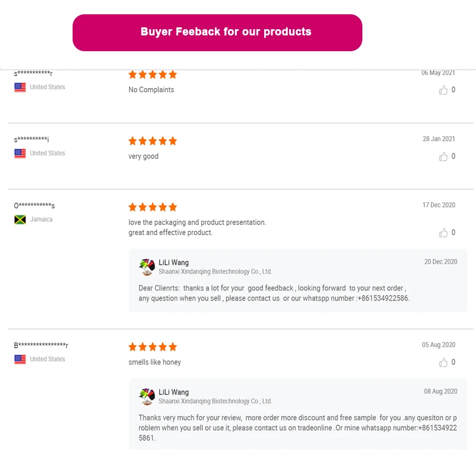Click the US flag beside reviewer B***************r
The width and height of the screenshot is (476, 476).
click(x=20, y=359)
